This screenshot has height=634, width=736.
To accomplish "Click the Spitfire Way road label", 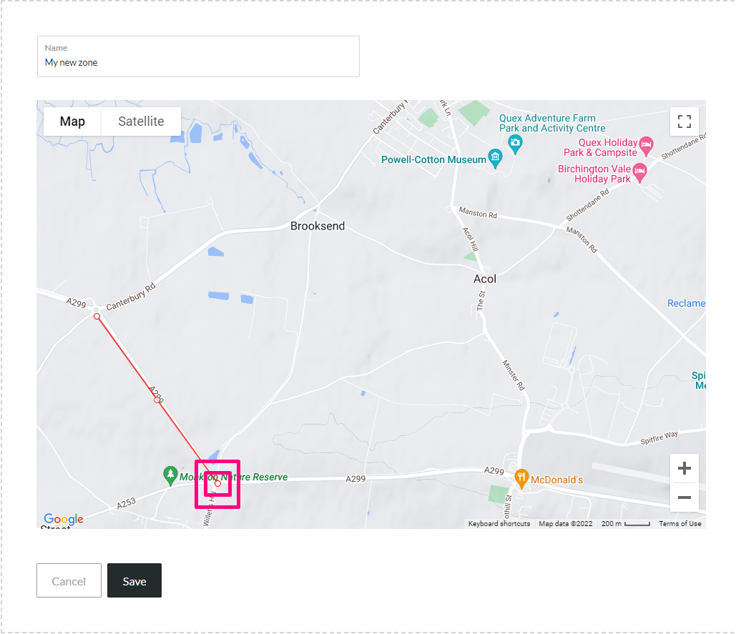I will (x=659, y=437).
